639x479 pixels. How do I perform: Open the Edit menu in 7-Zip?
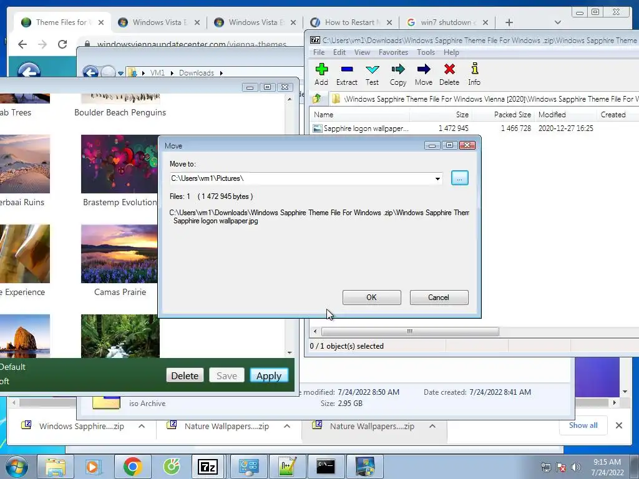click(339, 52)
